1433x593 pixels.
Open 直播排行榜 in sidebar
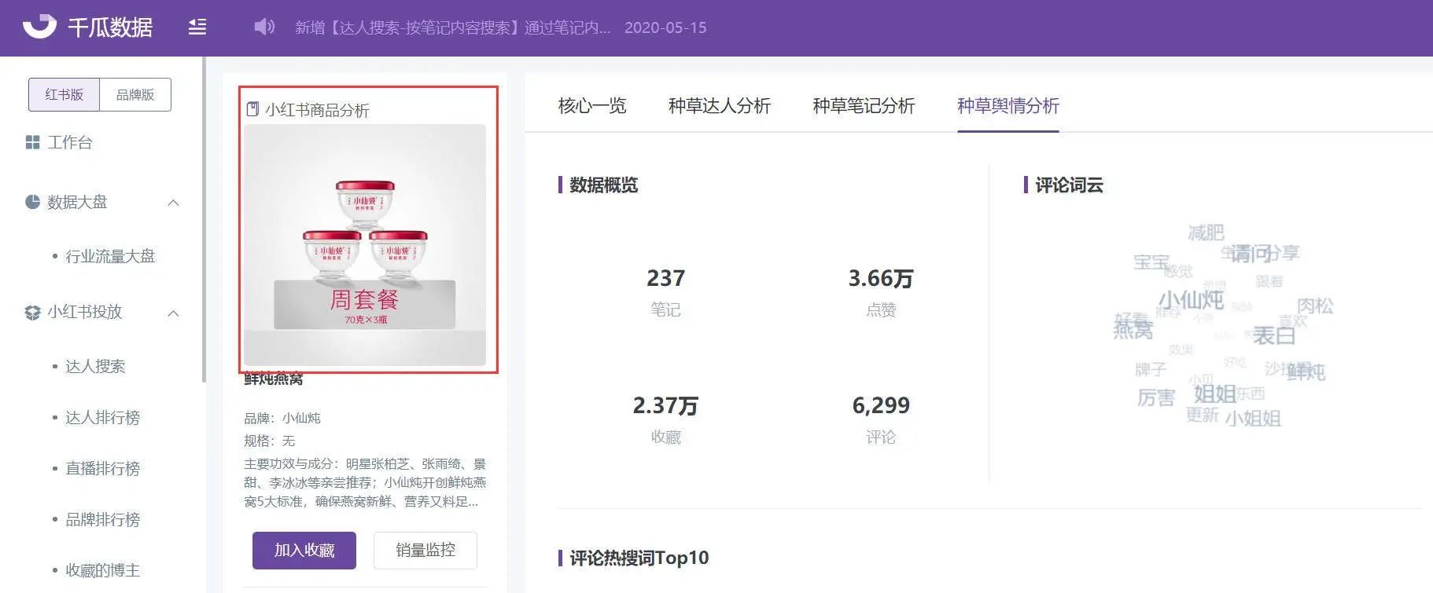click(x=102, y=468)
